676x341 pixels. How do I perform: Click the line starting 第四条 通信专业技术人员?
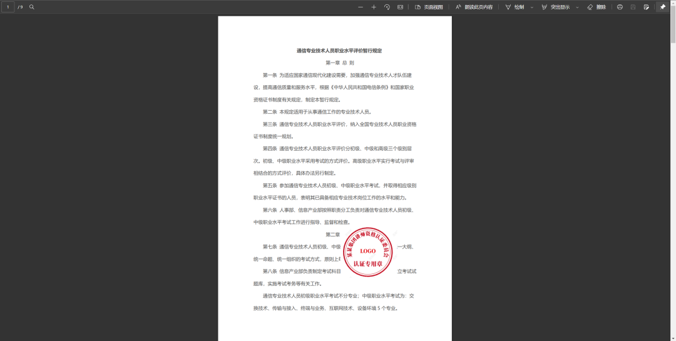(337, 149)
